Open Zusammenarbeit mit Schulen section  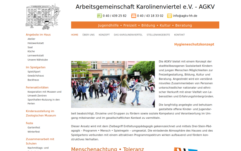tap(40, 141)
